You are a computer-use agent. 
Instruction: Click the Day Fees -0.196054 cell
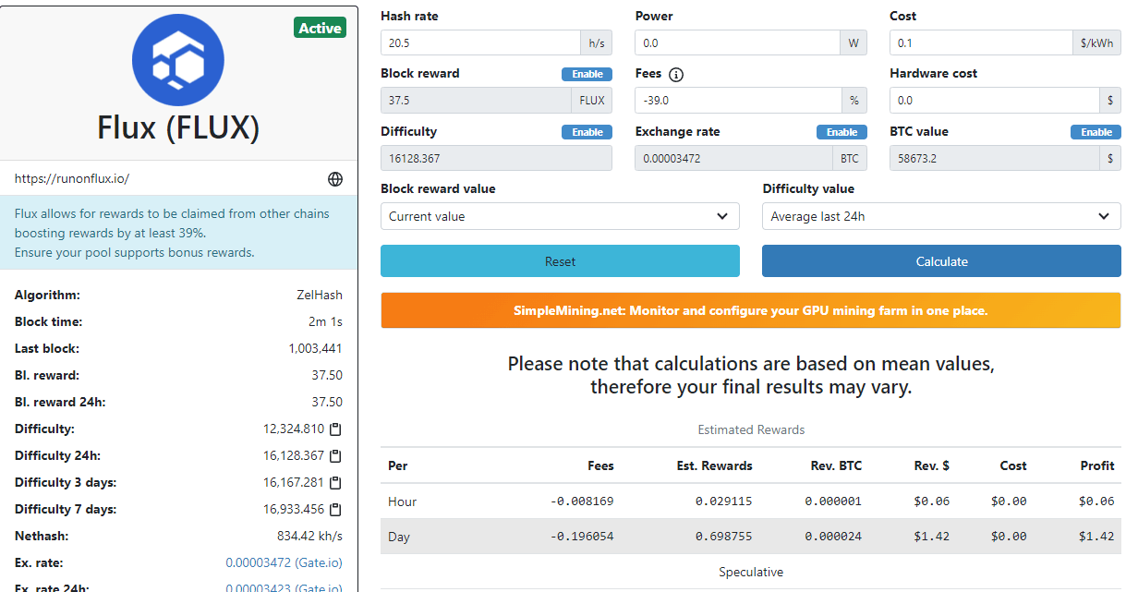[x=582, y=537]
